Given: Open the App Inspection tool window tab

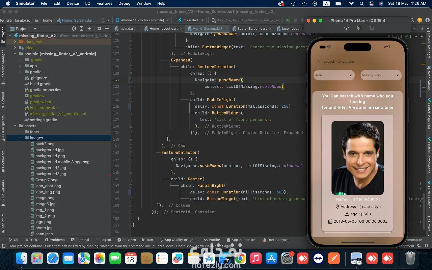Looking at the screenshot, I should tap(241, 240).
